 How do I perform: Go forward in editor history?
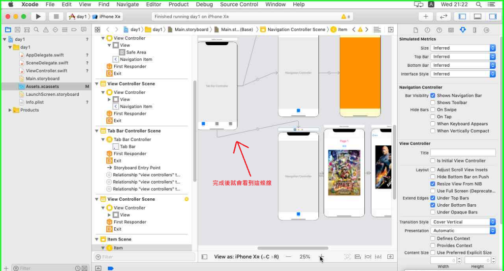pyautogui.click(x=116, y=29)
